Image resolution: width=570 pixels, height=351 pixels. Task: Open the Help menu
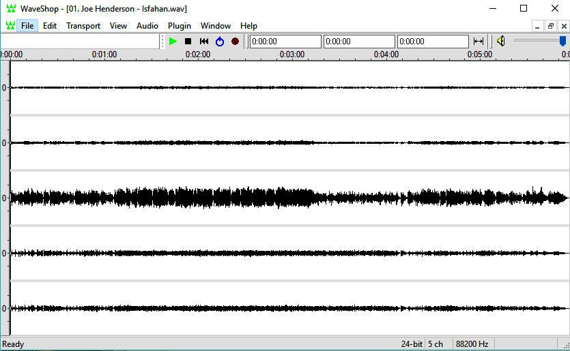coord(248,26)
